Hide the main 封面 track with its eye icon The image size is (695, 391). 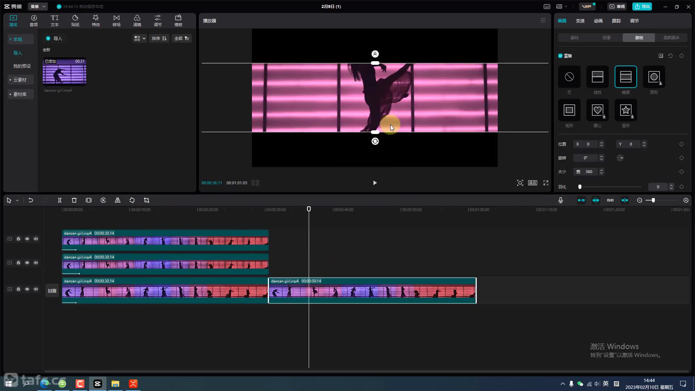click(27, 289)
